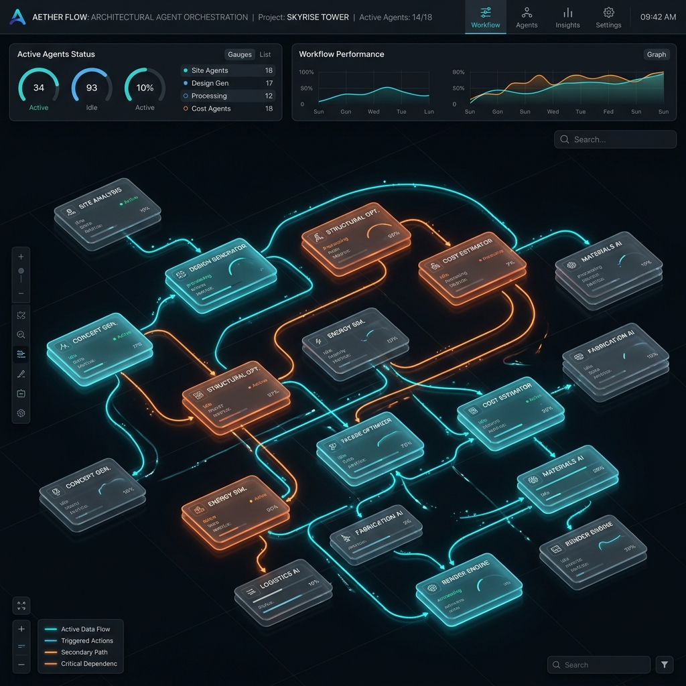This screenshot has height=686, width=686.
Task: Select the grey Materials AI node
Action: tap(608, 269)
